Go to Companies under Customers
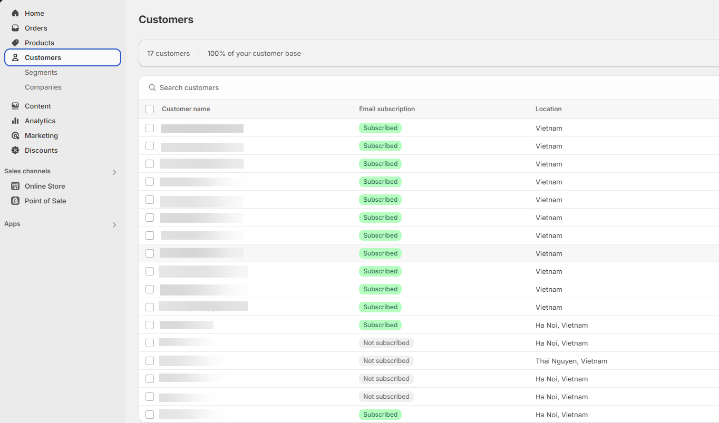Viewport: 719px width, 423px height. 43,87
